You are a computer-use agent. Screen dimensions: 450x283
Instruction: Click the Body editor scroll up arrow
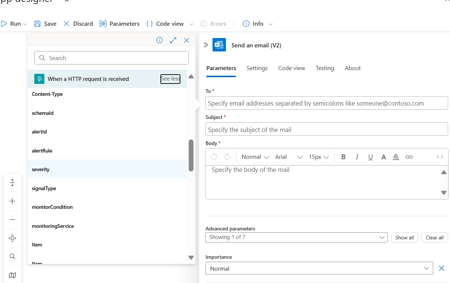[x=444, y=172]
